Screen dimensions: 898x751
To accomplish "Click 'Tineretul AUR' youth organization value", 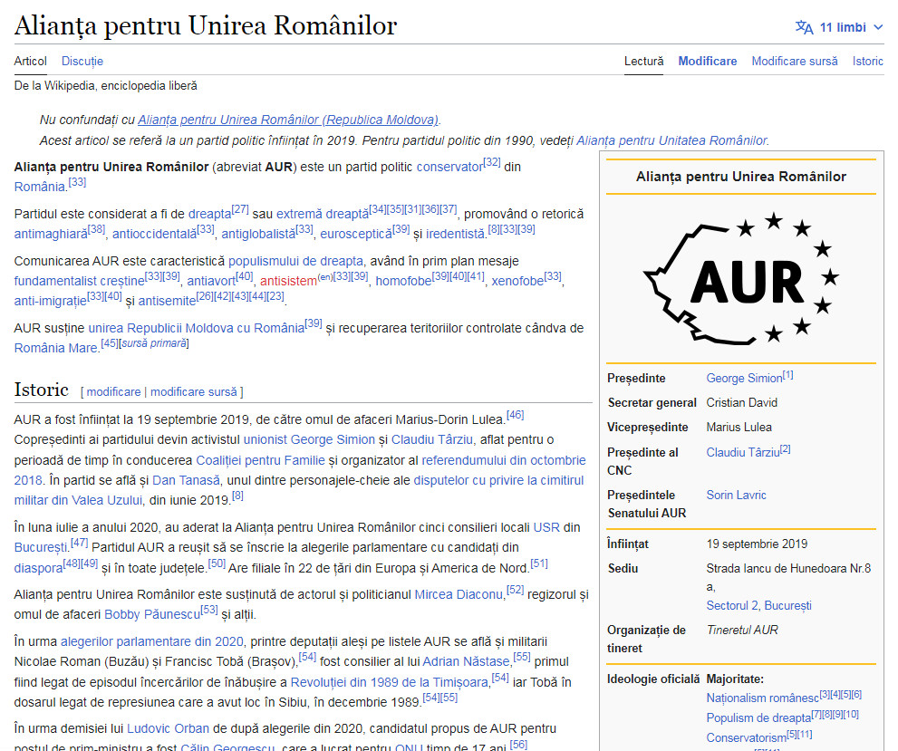I will [x=742, y=631].
